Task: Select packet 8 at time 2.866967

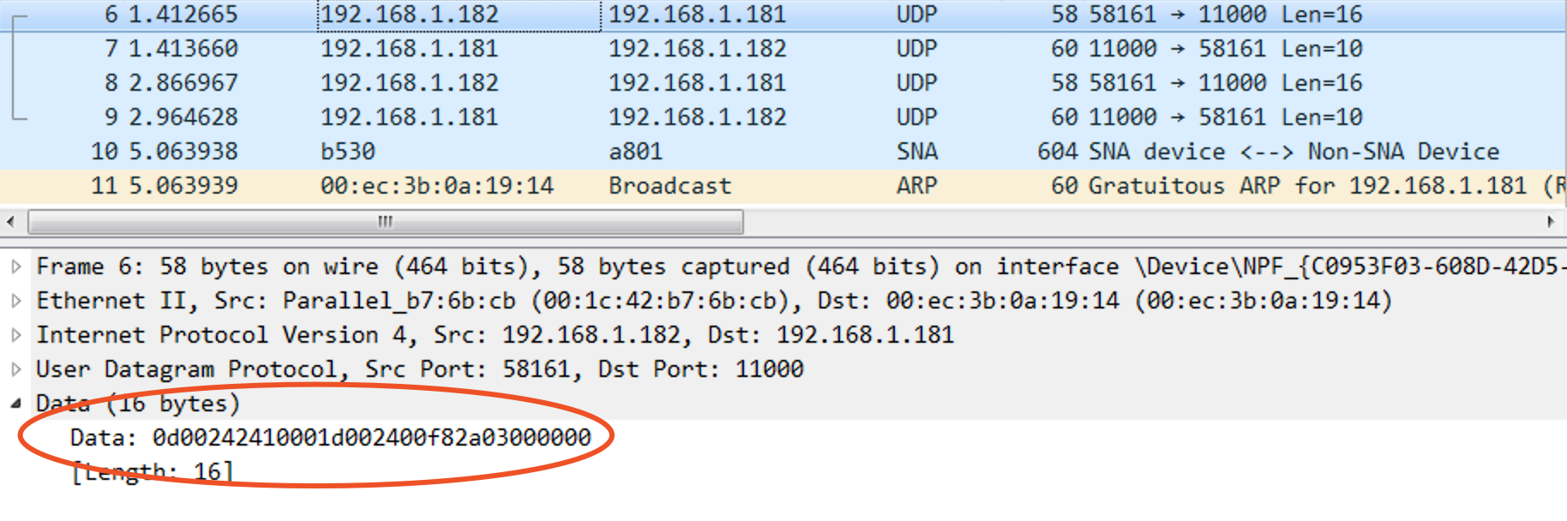Action: (783, 83)
